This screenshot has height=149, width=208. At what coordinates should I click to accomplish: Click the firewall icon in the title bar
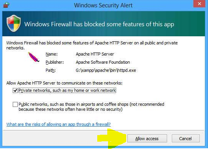pyautogui.click(x=6, y=5)
